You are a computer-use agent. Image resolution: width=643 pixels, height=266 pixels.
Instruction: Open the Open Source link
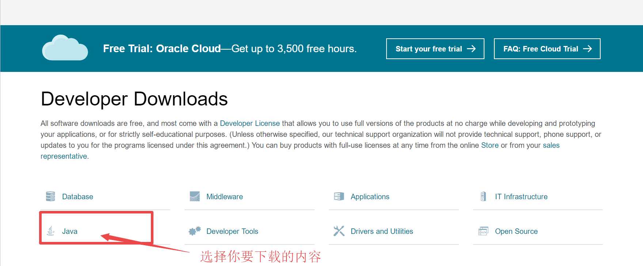click(516, 231)
